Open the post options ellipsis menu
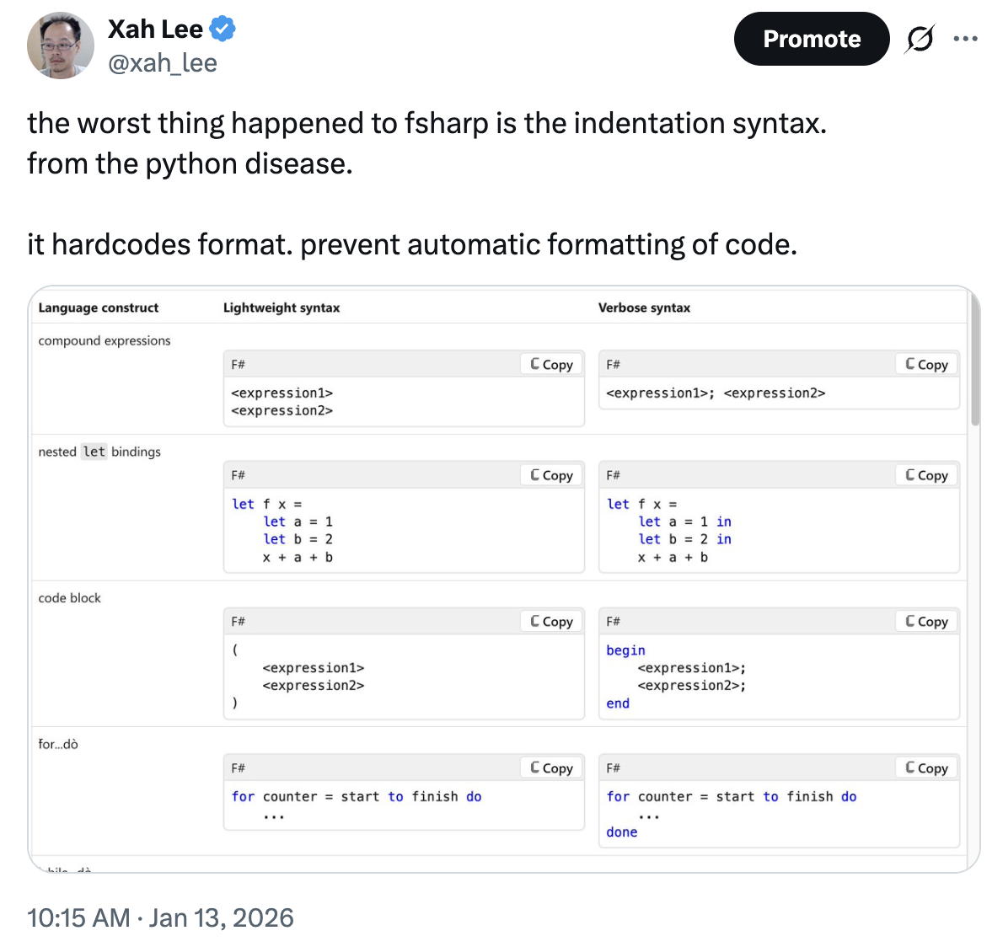This screenshot has width=1003, height=952. pyautogui.click(x=965, y=38)
